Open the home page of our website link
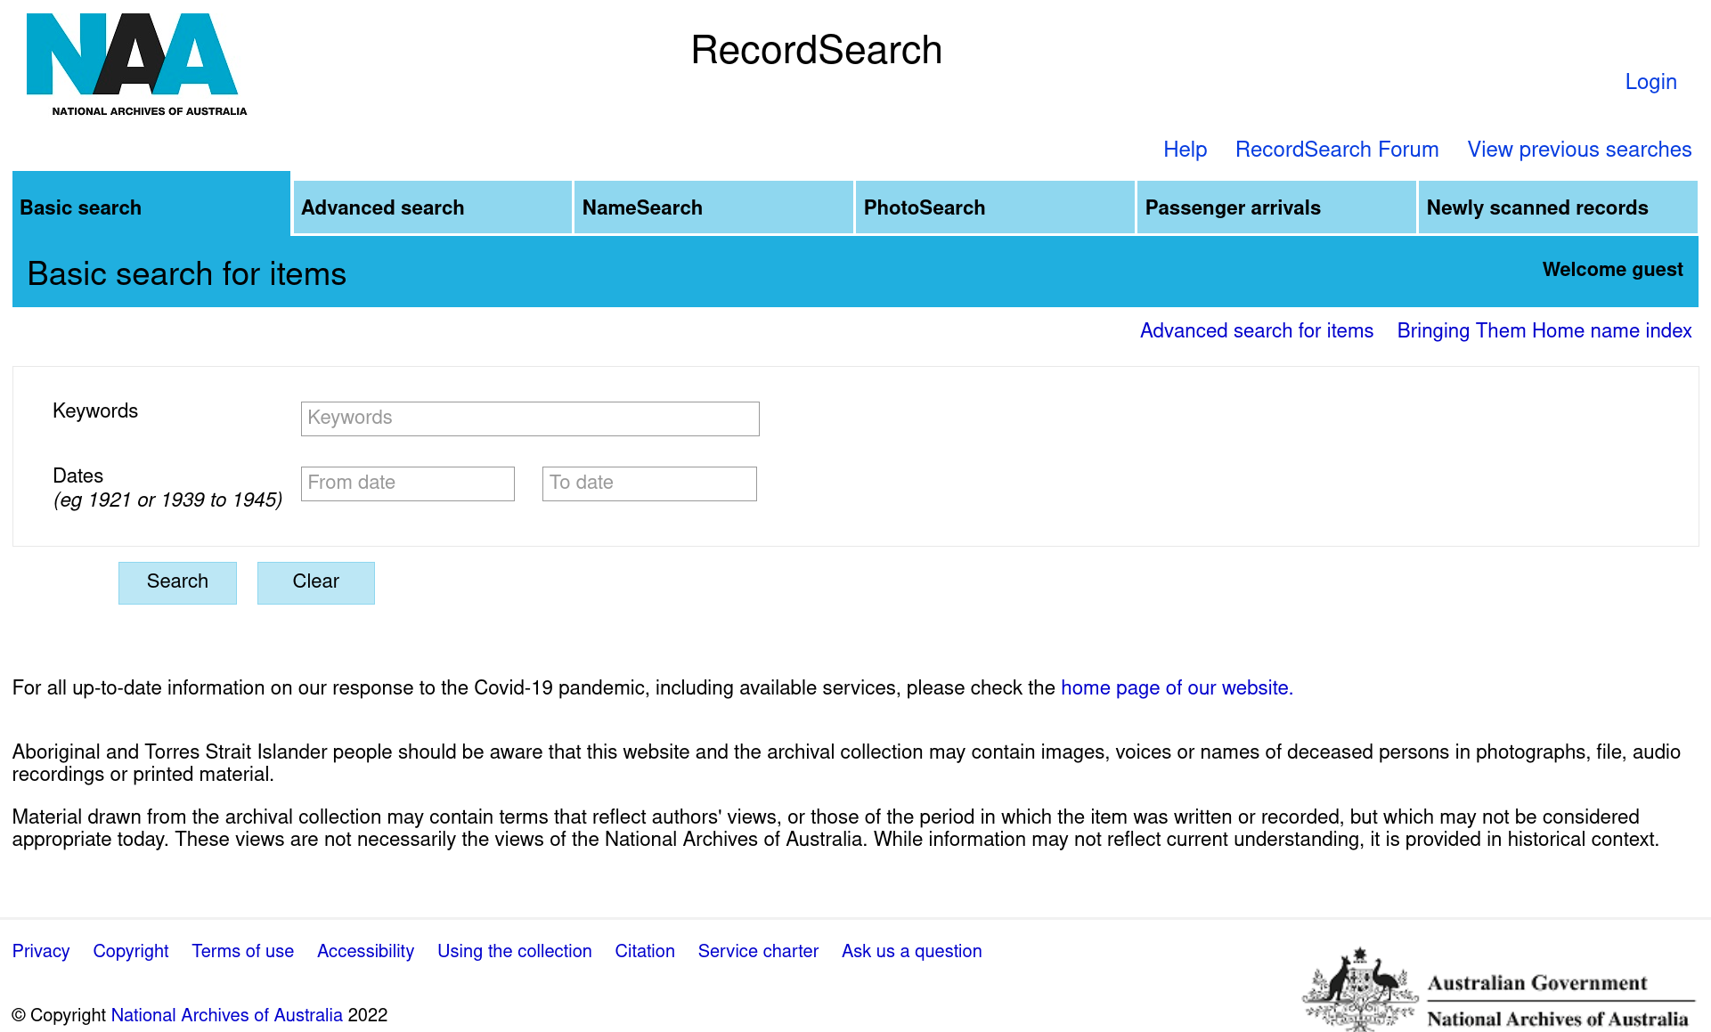The height and width of the screenshot is (1032, 1711). (x=1176, y=688)
